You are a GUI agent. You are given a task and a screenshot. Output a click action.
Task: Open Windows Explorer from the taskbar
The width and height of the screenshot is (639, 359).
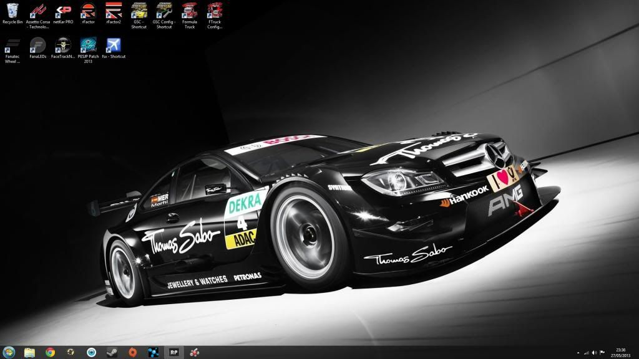click(x=29, y=352)
